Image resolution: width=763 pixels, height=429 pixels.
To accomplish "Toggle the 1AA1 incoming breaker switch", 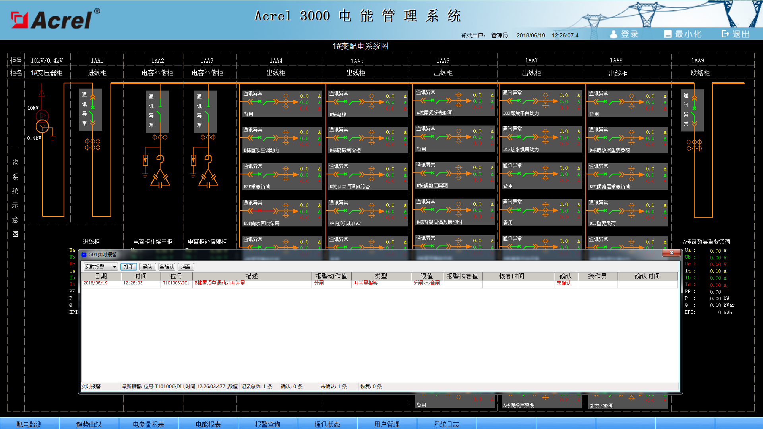I will tap(92, 110).
